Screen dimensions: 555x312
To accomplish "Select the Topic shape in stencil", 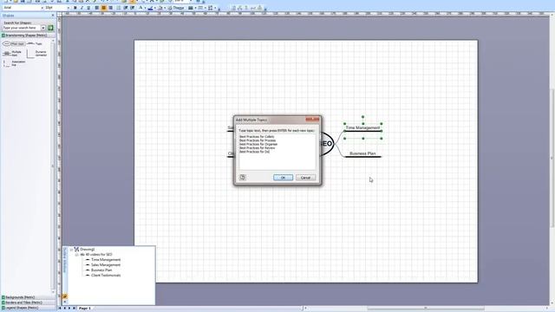I will pyautogui.click(x=35, y=44).
